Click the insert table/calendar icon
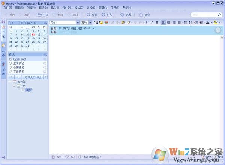This screenshot has height=165, width=225. (x=106, y=23)
